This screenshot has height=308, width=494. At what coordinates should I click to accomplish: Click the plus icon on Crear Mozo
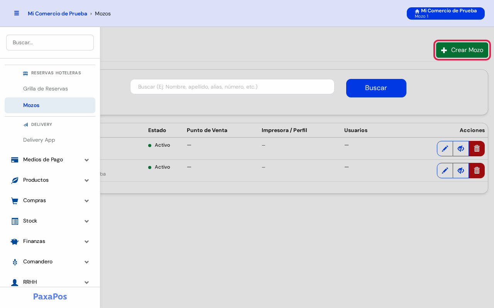tap(444, 50)
